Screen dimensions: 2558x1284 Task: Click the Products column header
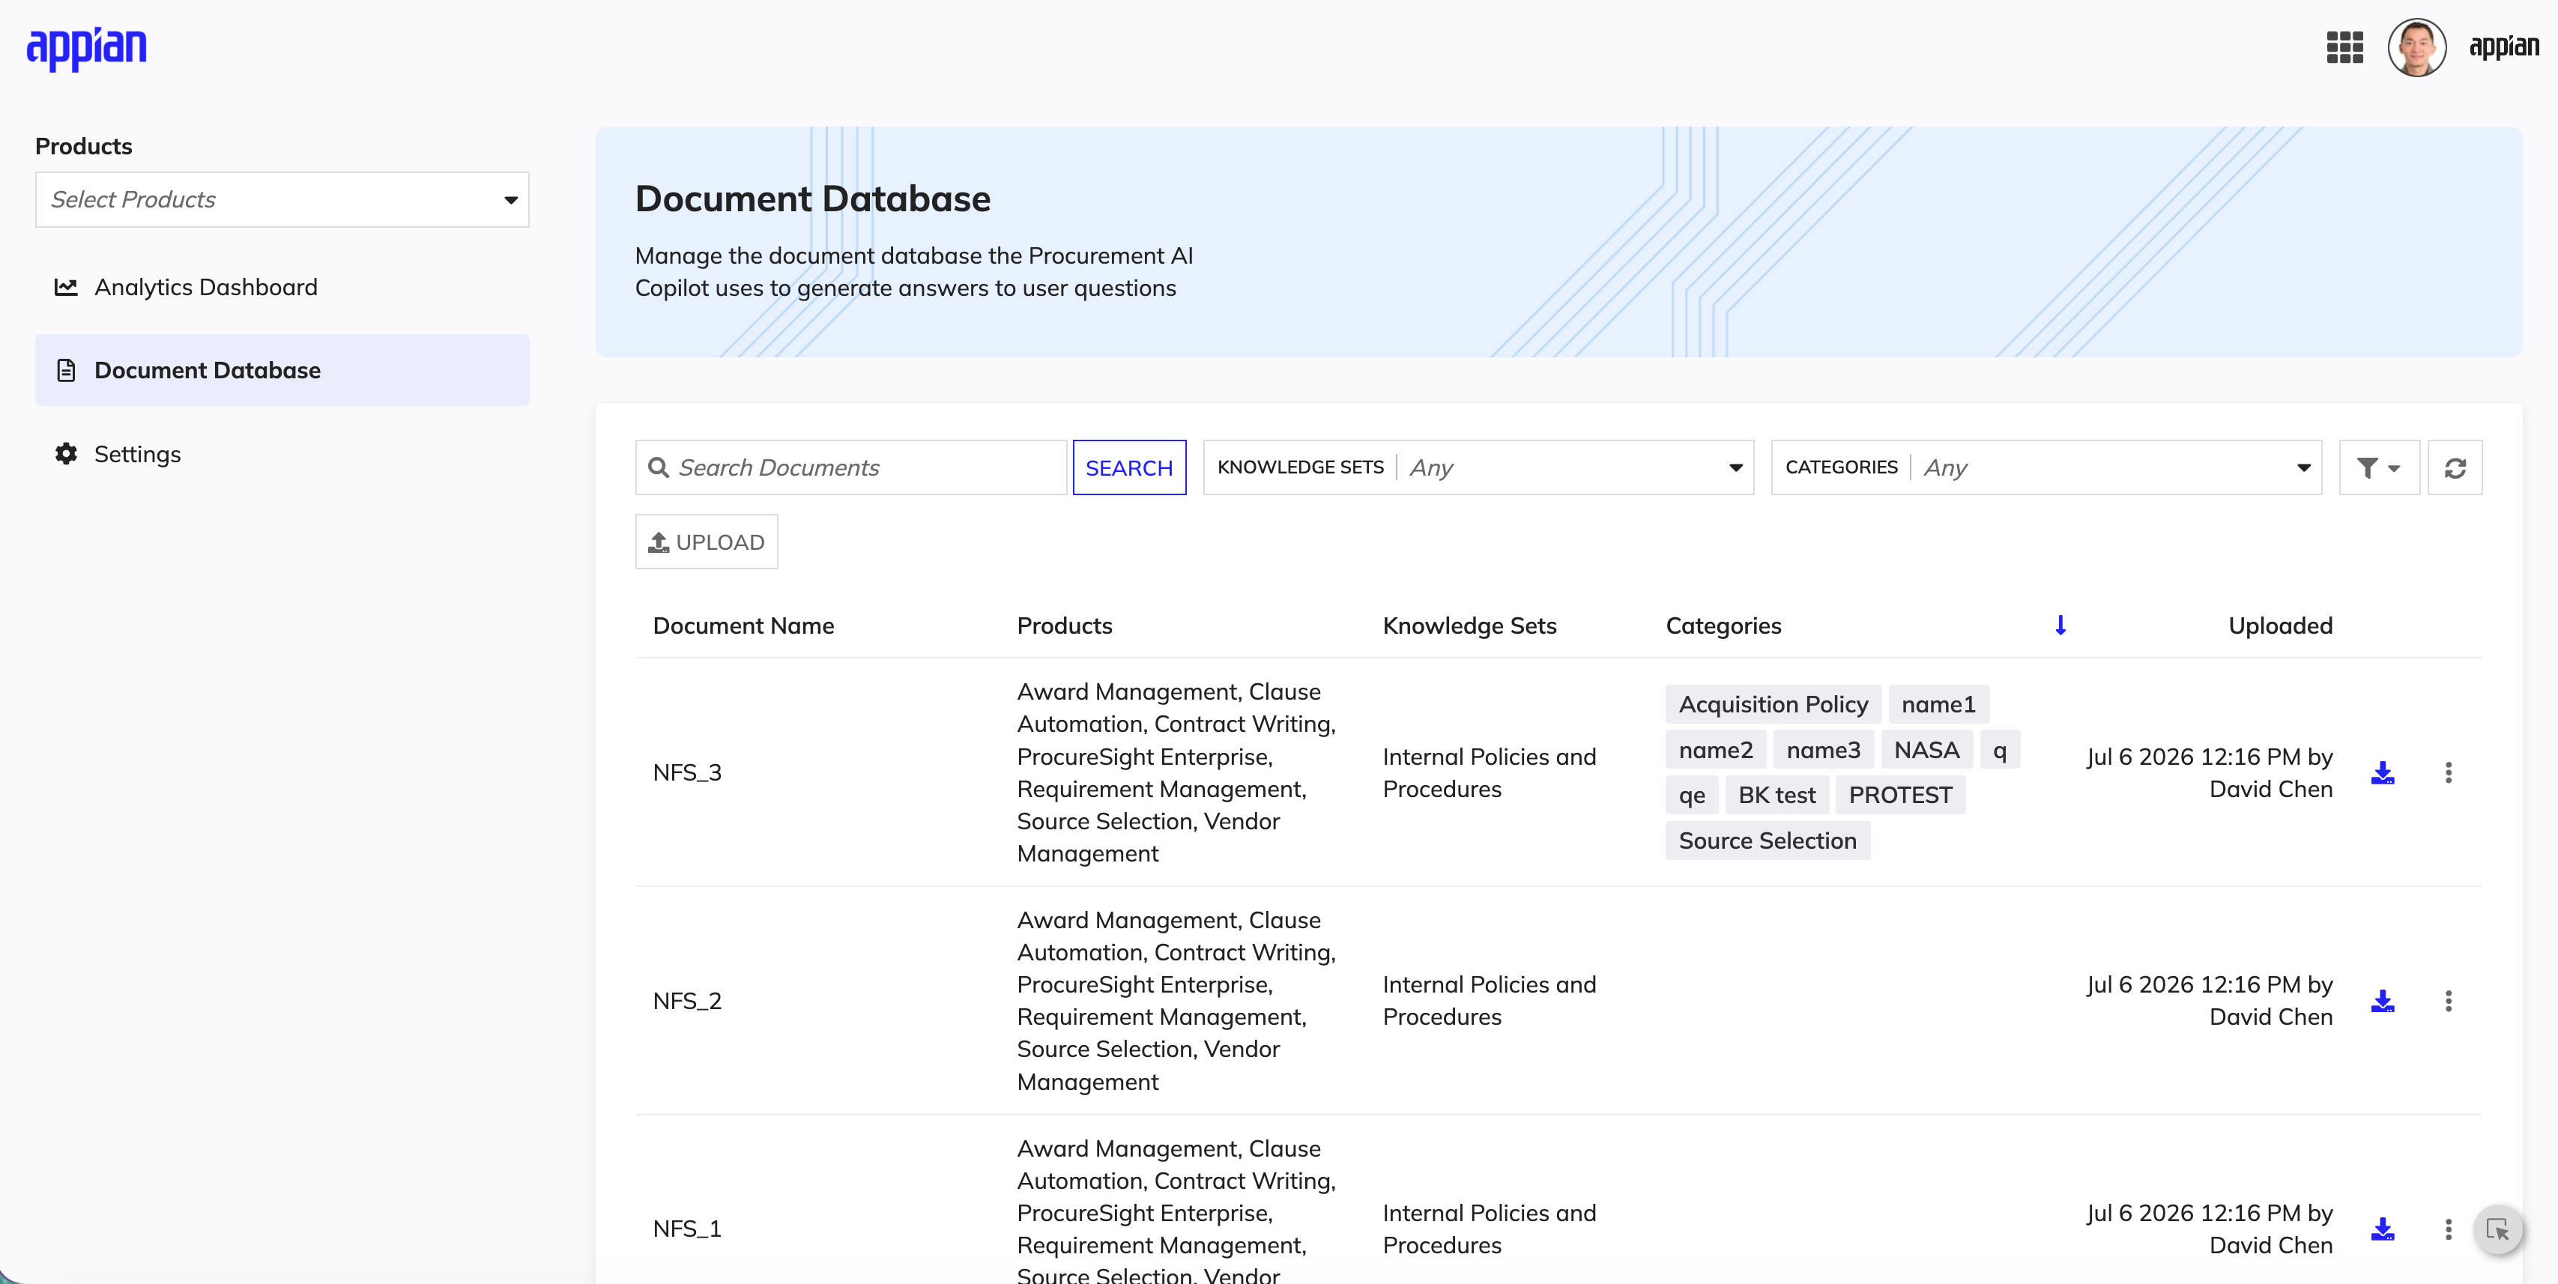[x=1065, y=626]
